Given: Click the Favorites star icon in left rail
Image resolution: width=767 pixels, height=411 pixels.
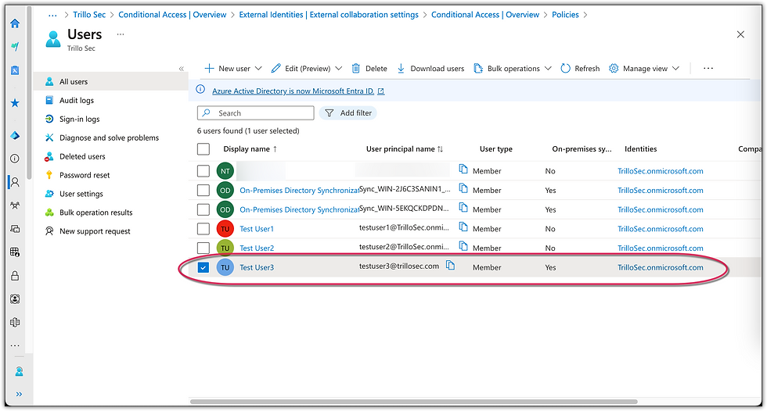Looking at the screenshot, I should [15, 103].
